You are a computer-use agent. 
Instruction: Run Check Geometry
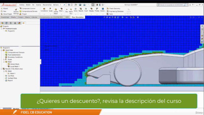click(x=113, y=9)
